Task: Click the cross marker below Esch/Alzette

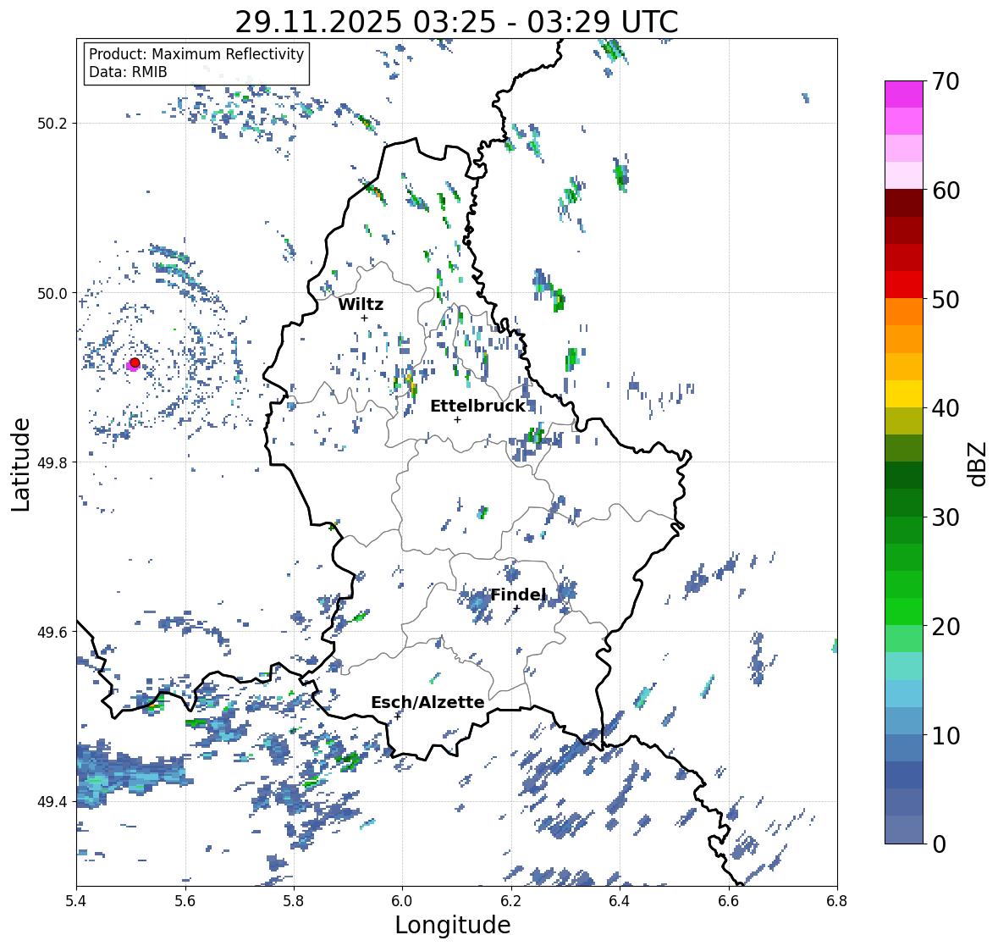Action: tap(398, 716)
